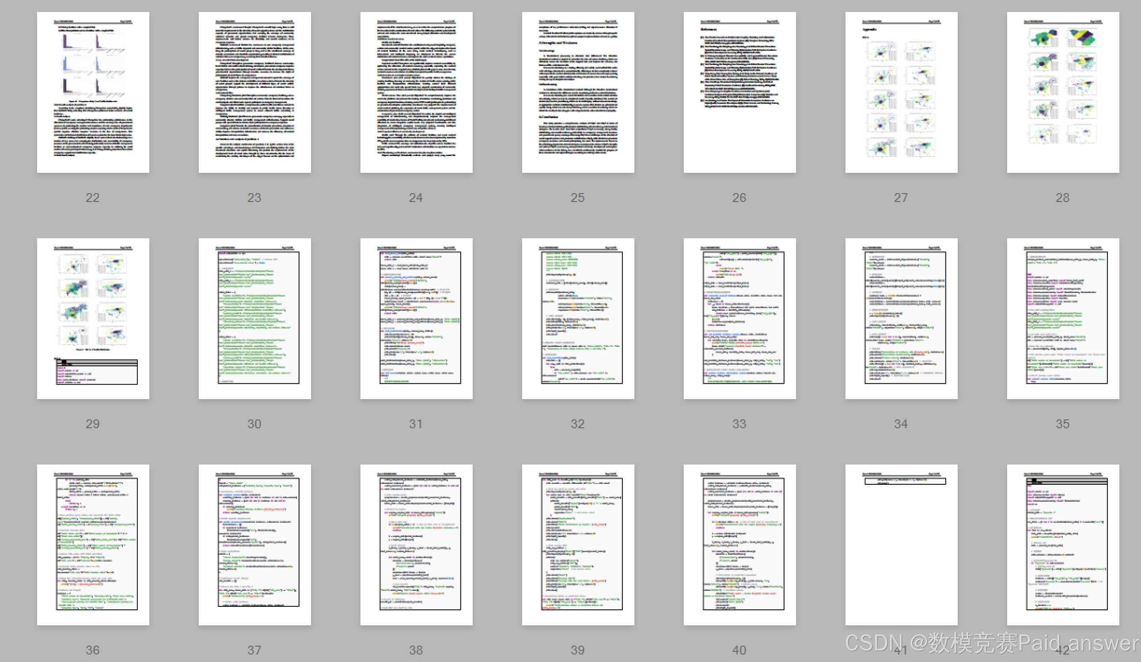The image size is (1141, 662).
Task: Select the mostly blank page 41 thumbnail
Action: coord(901,544)
